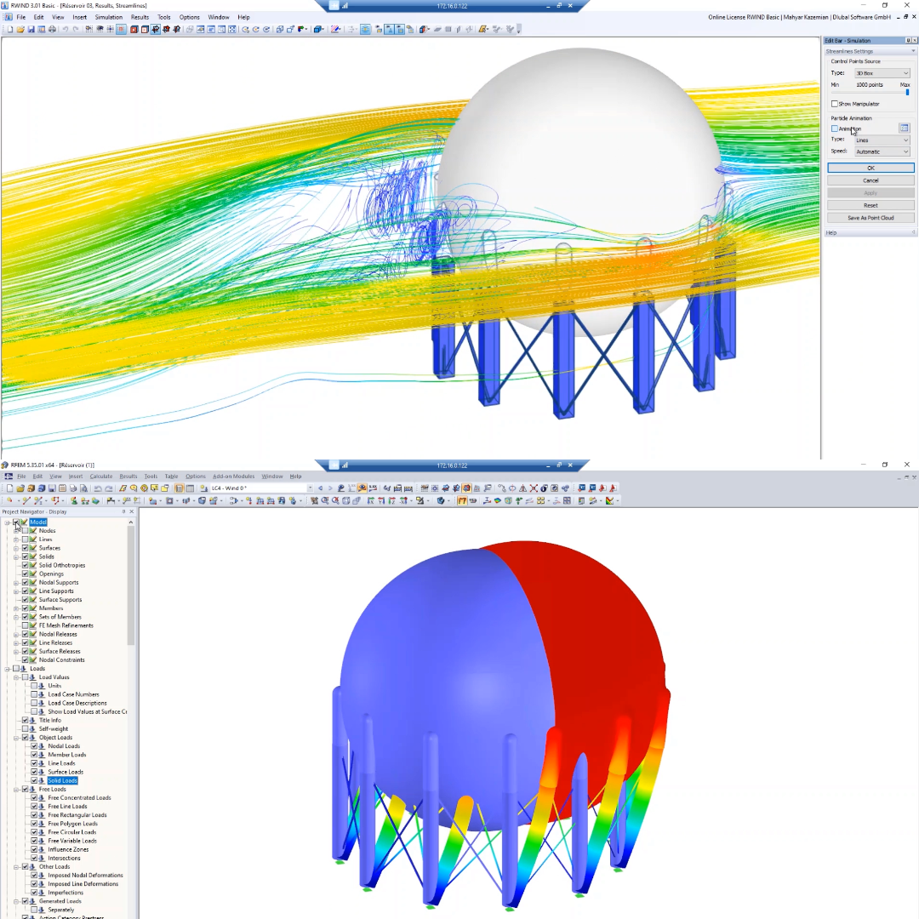Open folder icon in RFEM toolbar
Image resolution: width=919 pixels, height=919 pixels.
[20, 488]
